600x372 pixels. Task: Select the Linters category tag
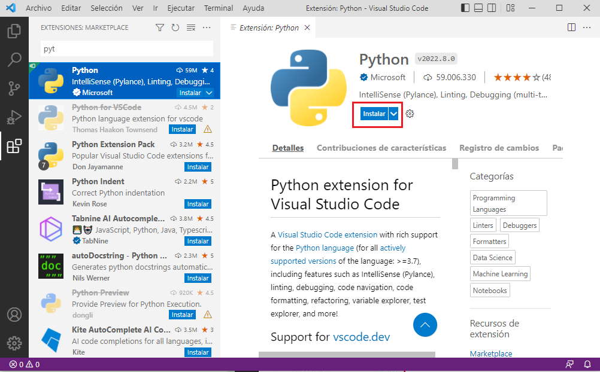coord(483,225)
